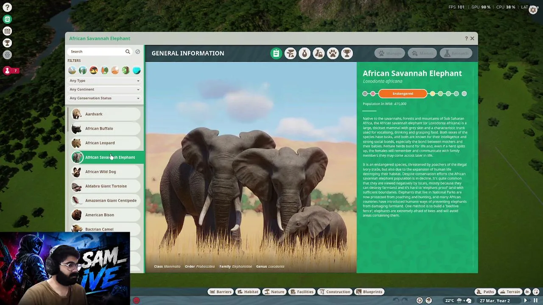Toggle the seventh biome filter (aquatic blue)

coord(137,70)
